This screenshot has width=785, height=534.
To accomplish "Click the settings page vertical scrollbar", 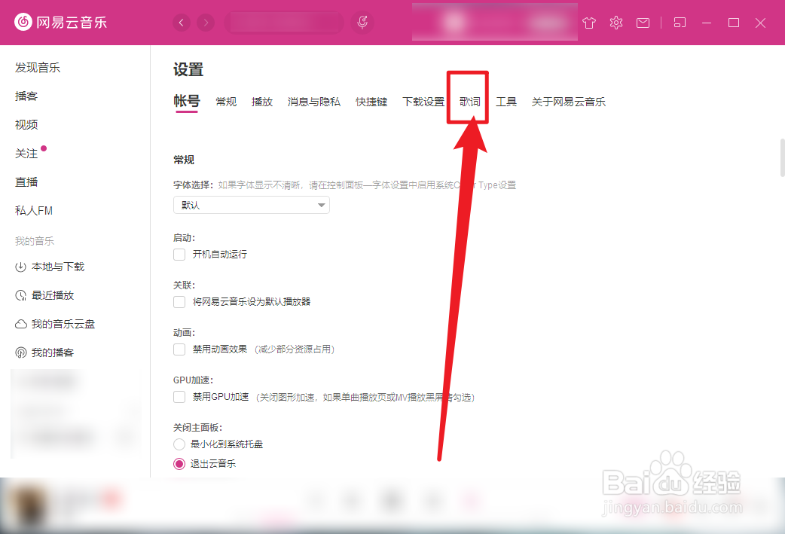I will point(782,157).
